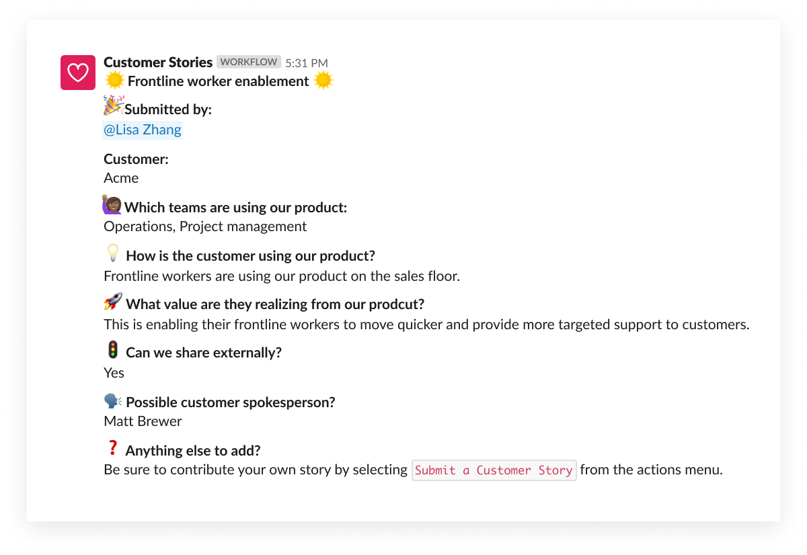This screenshot has width=807, height=555.
Task: Click the speaking head emoji
Action: (x=113, y=401)
